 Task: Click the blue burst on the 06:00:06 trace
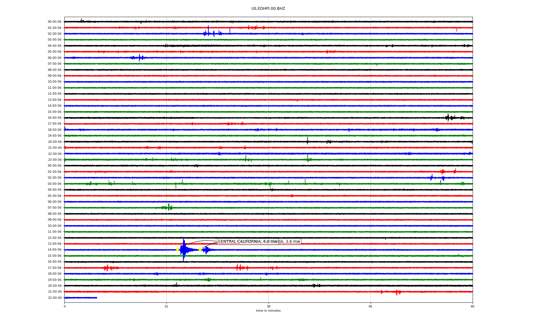139,58
